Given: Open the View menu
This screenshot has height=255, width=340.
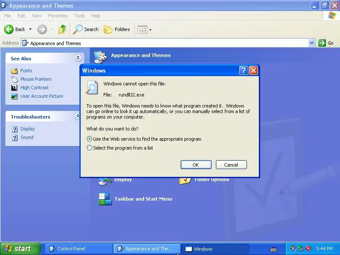Looking at the screenshot, I should click(x=37, y=16).
